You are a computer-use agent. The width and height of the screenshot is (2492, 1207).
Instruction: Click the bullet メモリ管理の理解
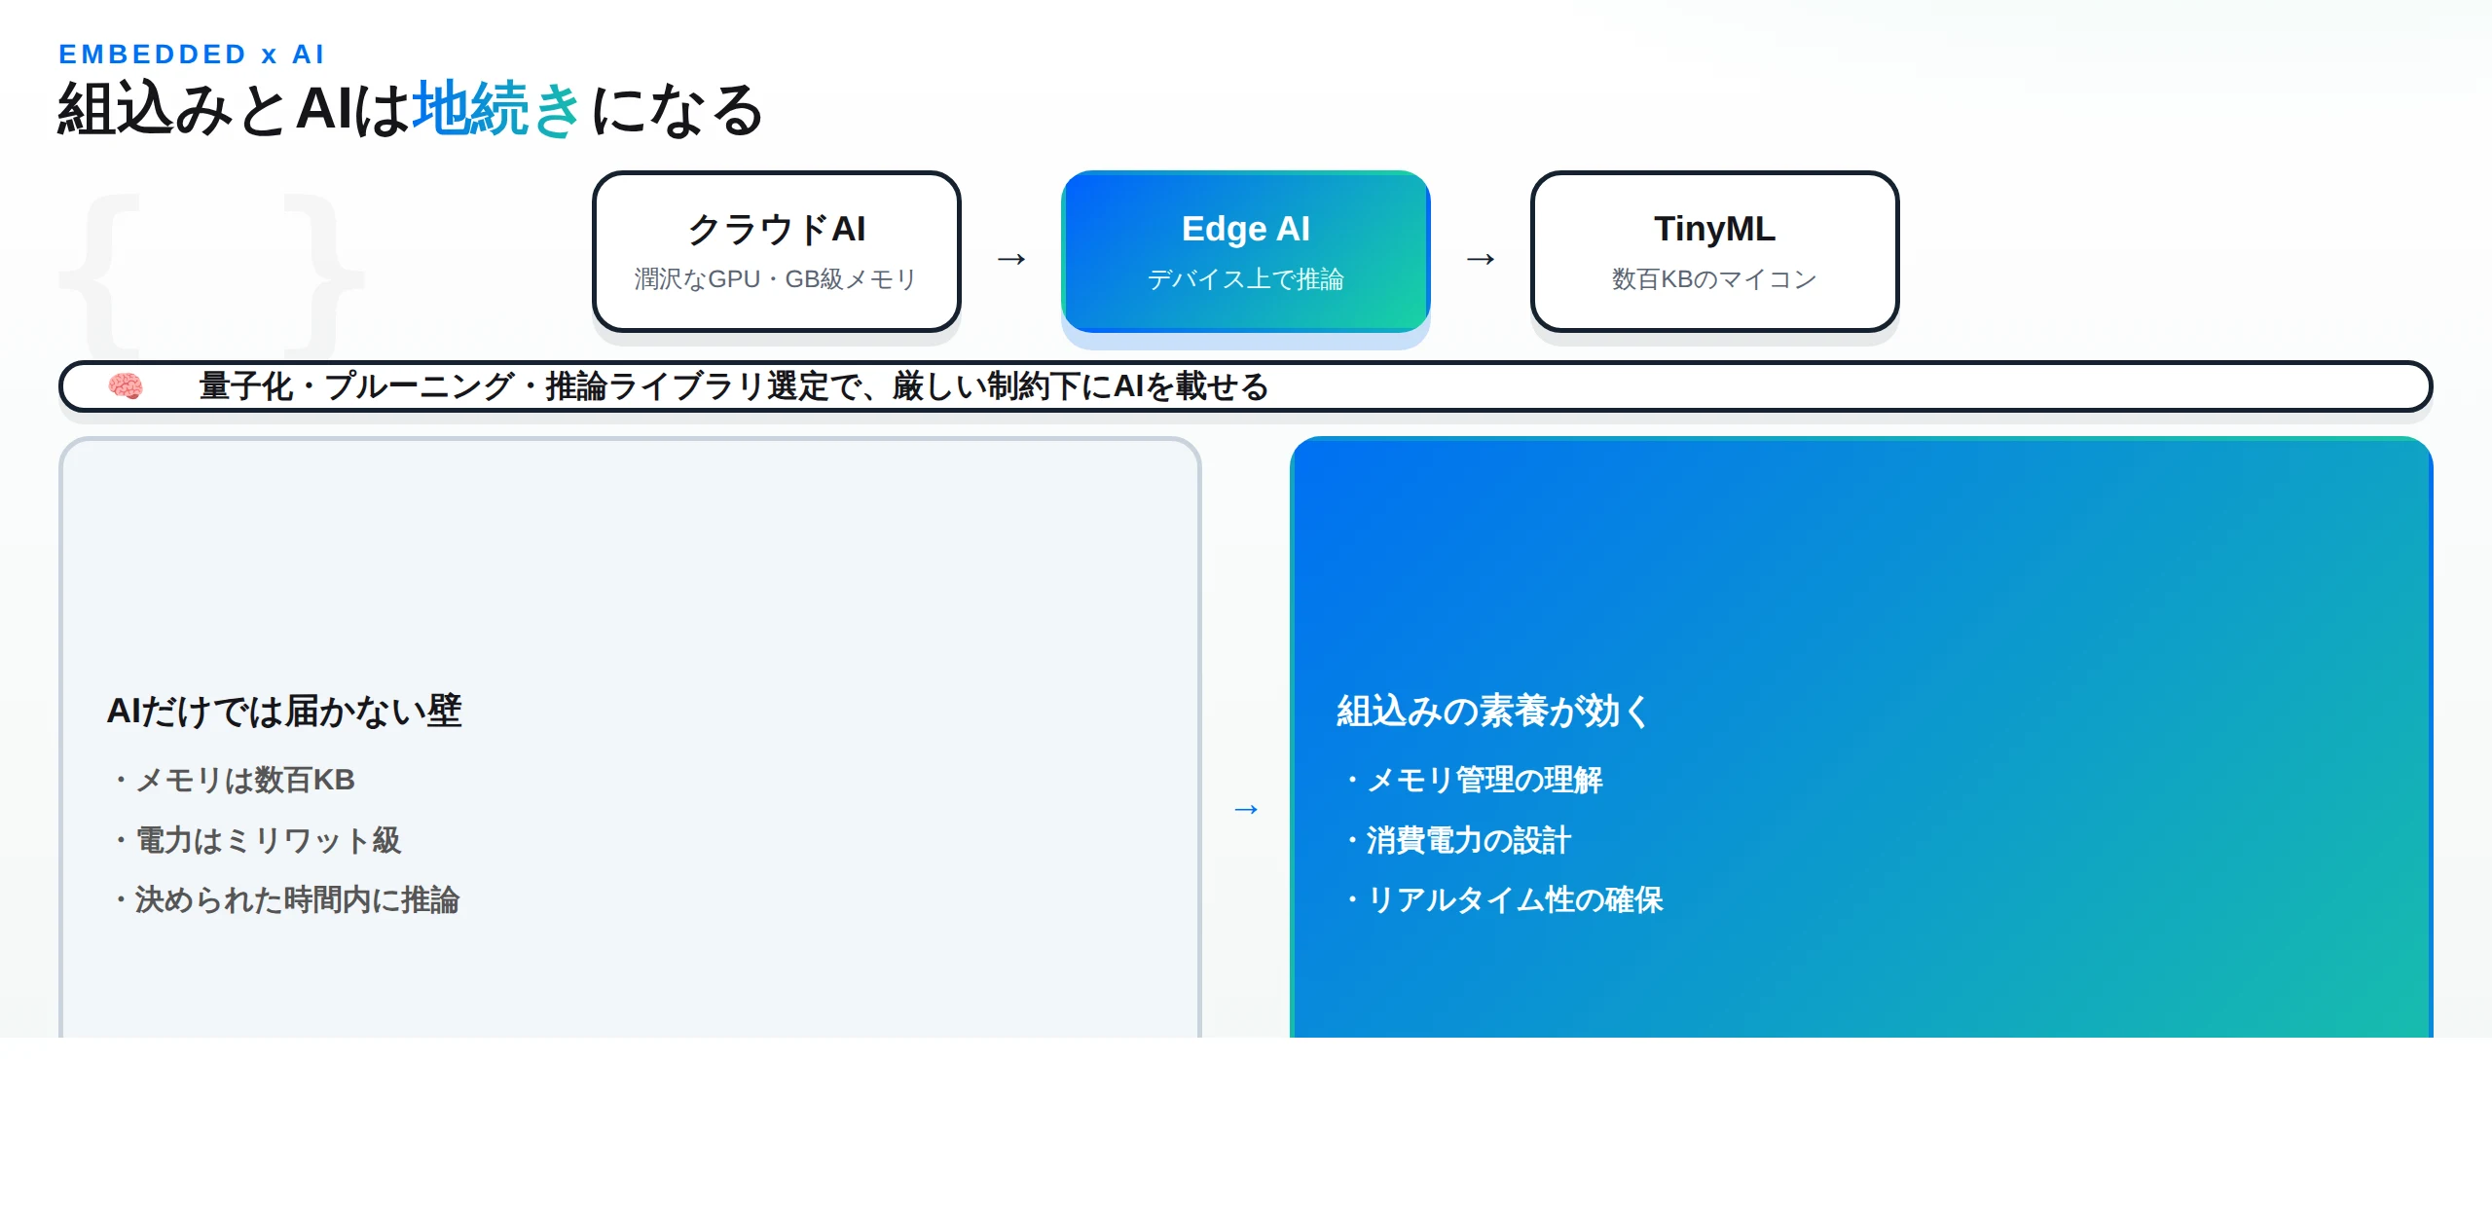pos(1473,780)
